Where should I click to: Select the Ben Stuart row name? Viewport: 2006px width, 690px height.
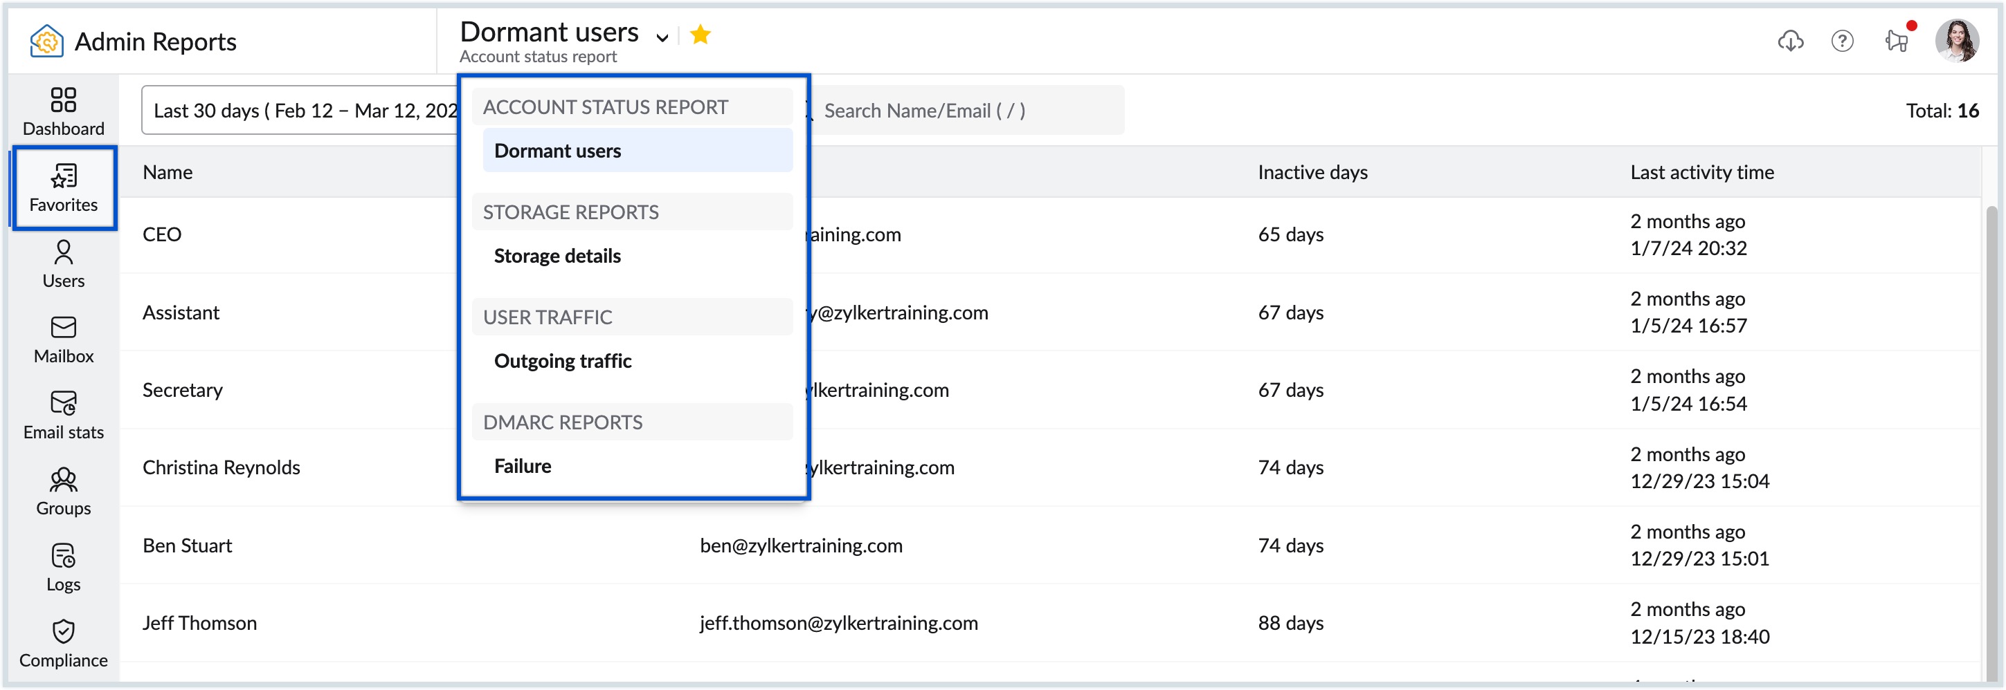click(187, 545)
